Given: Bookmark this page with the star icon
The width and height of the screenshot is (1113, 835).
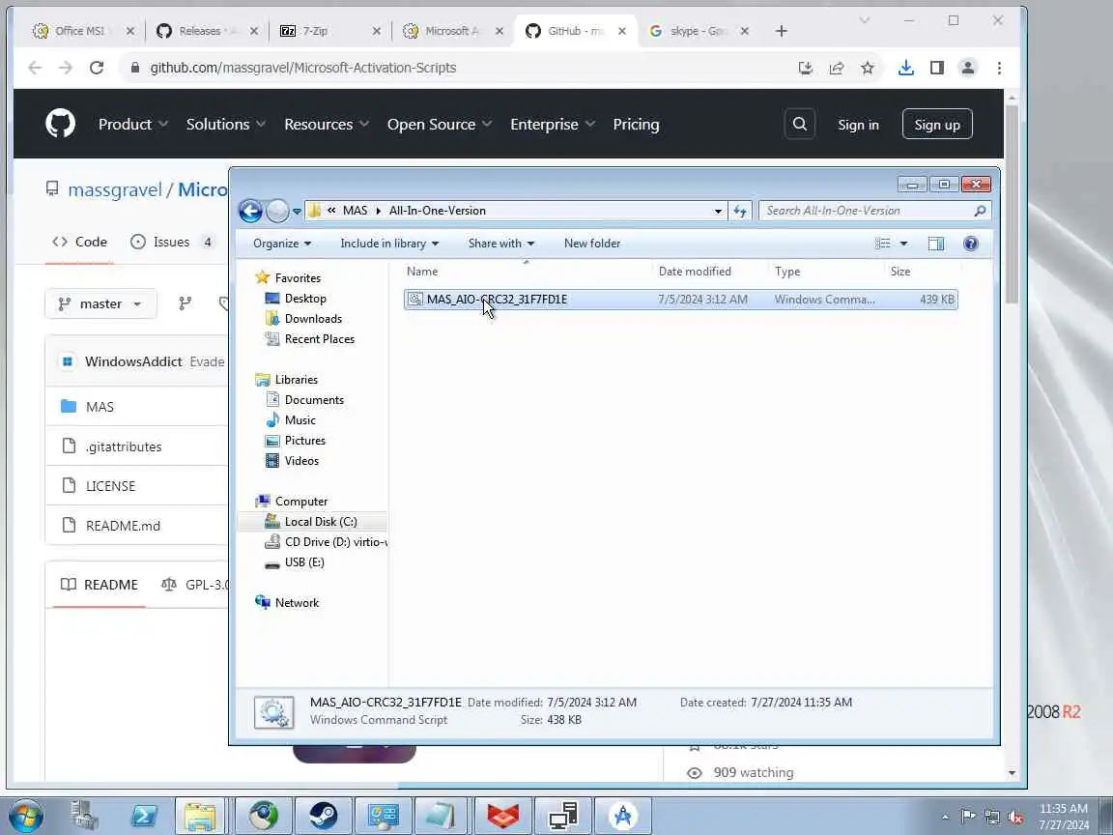Looking at the screenshot, I should pyautogui.click(x=868, y=68).
